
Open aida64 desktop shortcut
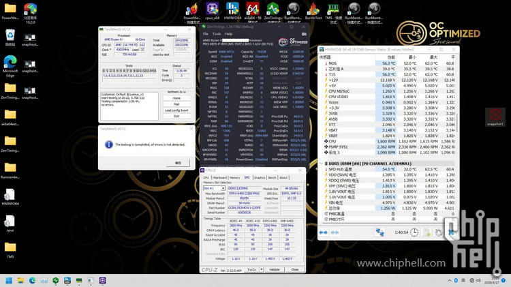[x=253, y=12]
